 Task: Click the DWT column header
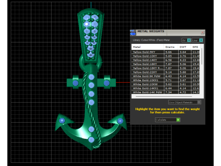coord(185,47)
